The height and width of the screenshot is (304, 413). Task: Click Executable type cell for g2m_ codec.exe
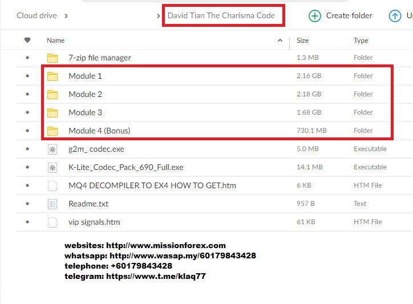point(370,149)
